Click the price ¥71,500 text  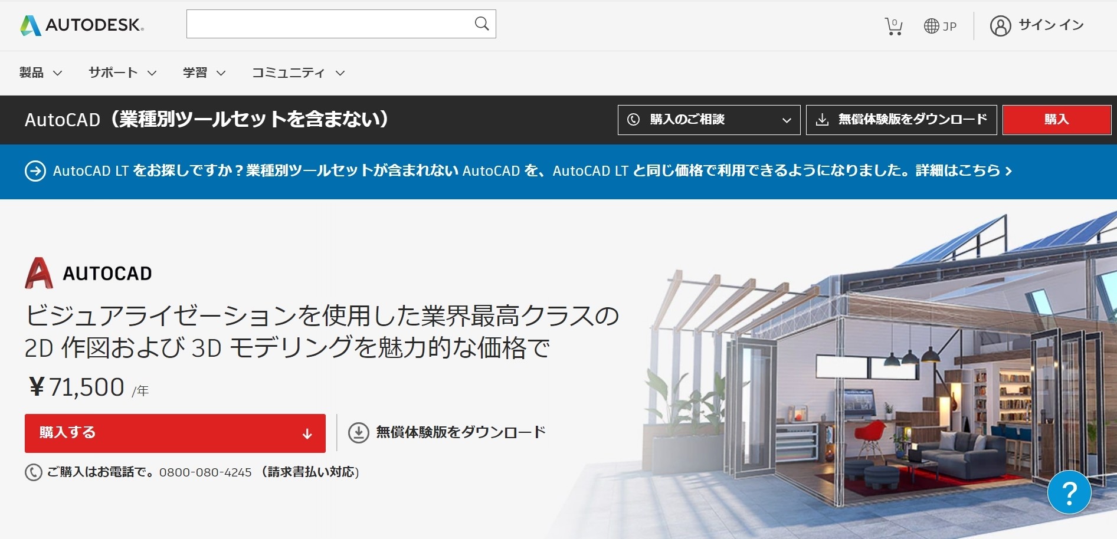click(x=77, y=387)
